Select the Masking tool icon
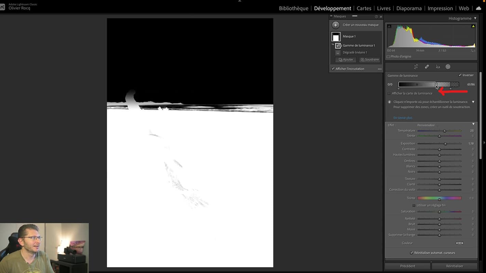Viewport: 486px width, 273px height. 448,67
